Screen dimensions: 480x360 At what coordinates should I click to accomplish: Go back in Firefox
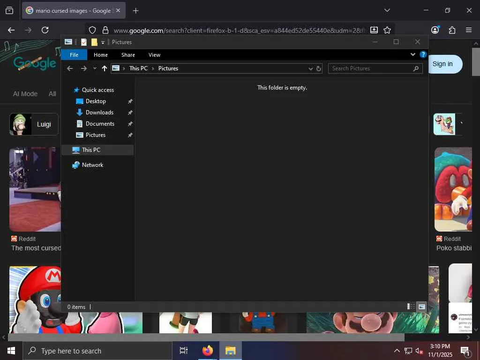(11, 30)
